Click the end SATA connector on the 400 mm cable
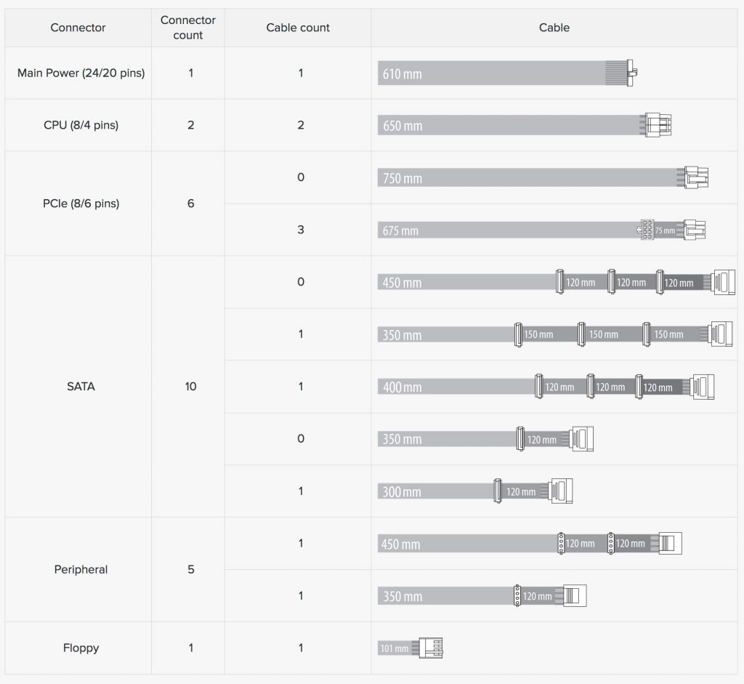The image size is (744, 684). click(703, 387)
